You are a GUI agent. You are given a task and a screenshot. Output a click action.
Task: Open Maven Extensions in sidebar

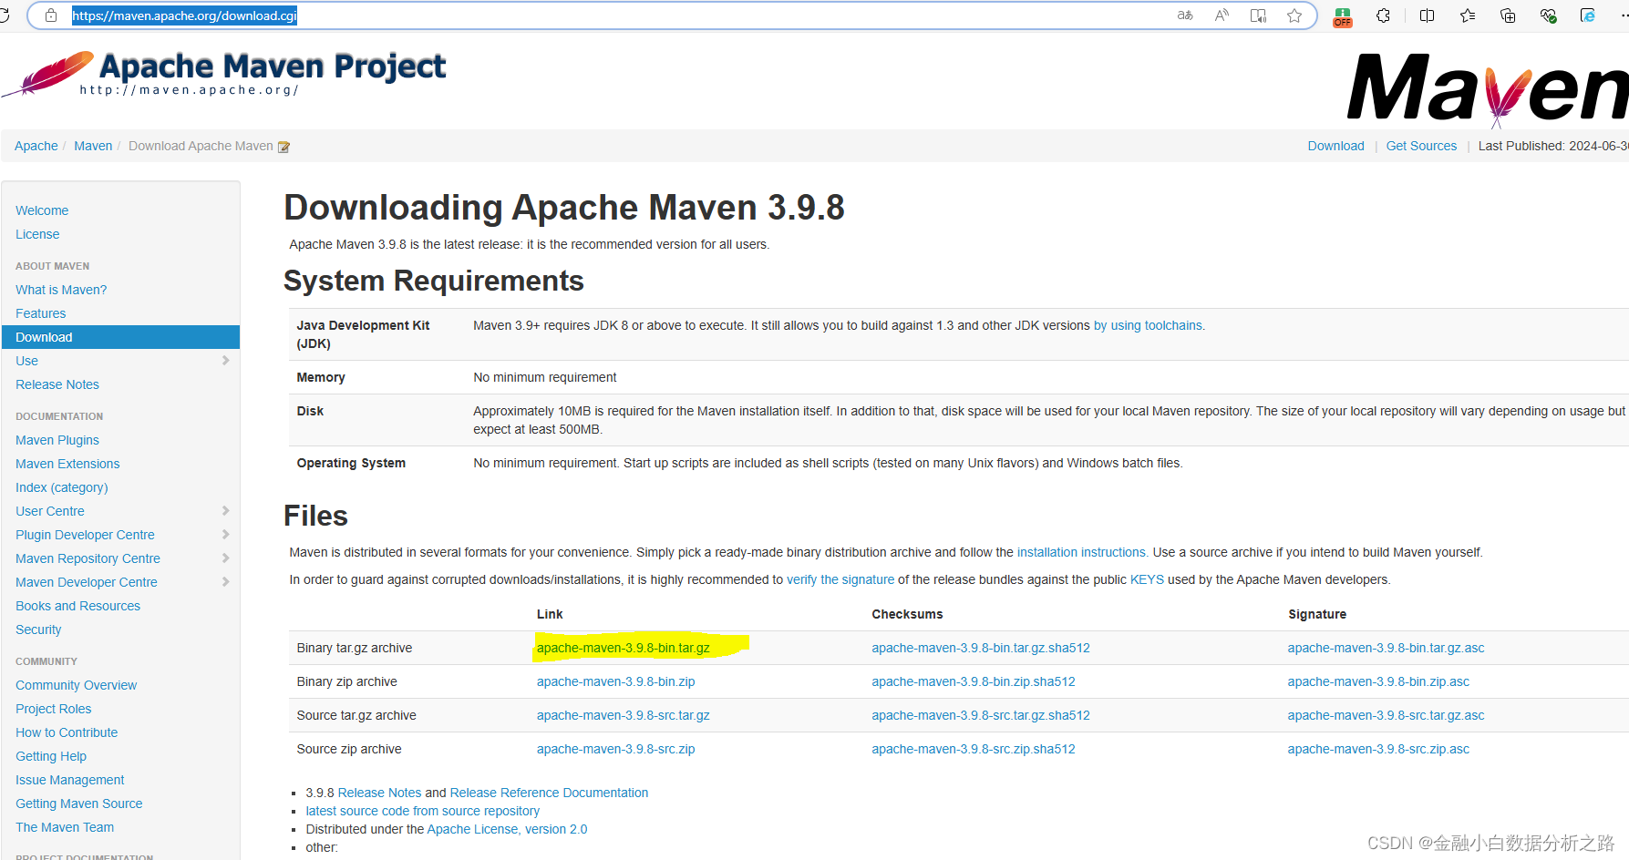point(67,464)
